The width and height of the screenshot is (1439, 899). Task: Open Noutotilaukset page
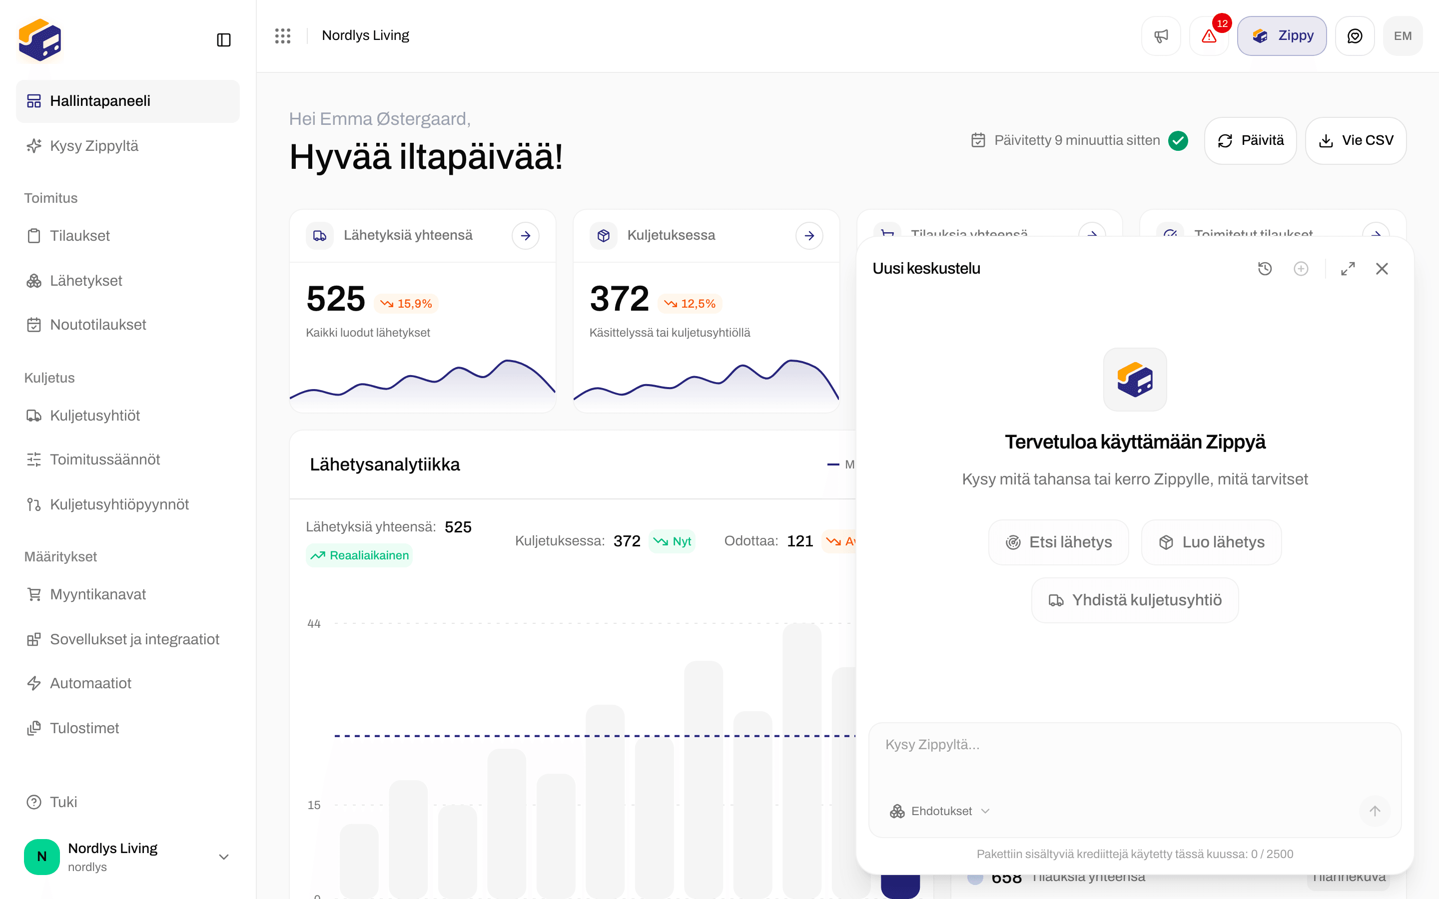[127, 325]
